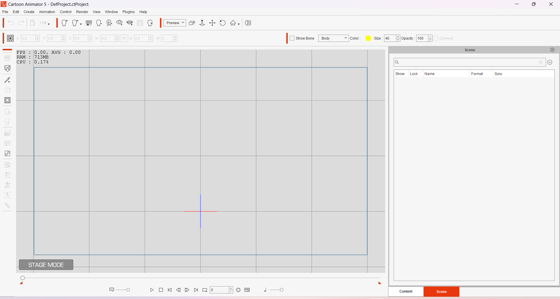Click the playhead handle on timeline scrubber
This screenshot has height=299, width=560.
(23, 278)
